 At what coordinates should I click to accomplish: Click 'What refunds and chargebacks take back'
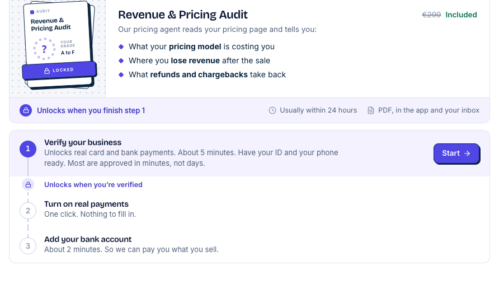[207, 74]
